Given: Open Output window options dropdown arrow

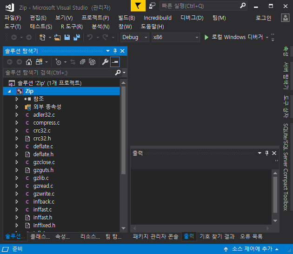Looking at the screenshot, I should click(260, 153).
